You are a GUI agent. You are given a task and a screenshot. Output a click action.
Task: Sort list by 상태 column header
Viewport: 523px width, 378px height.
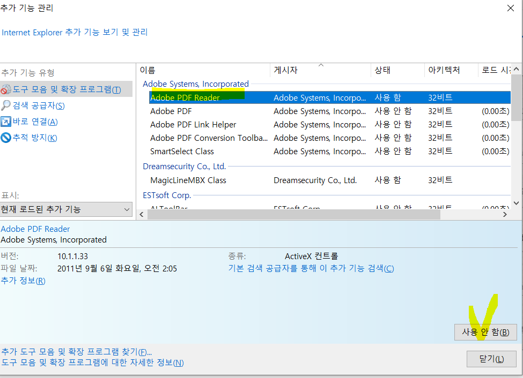click(x=397, y=70)
